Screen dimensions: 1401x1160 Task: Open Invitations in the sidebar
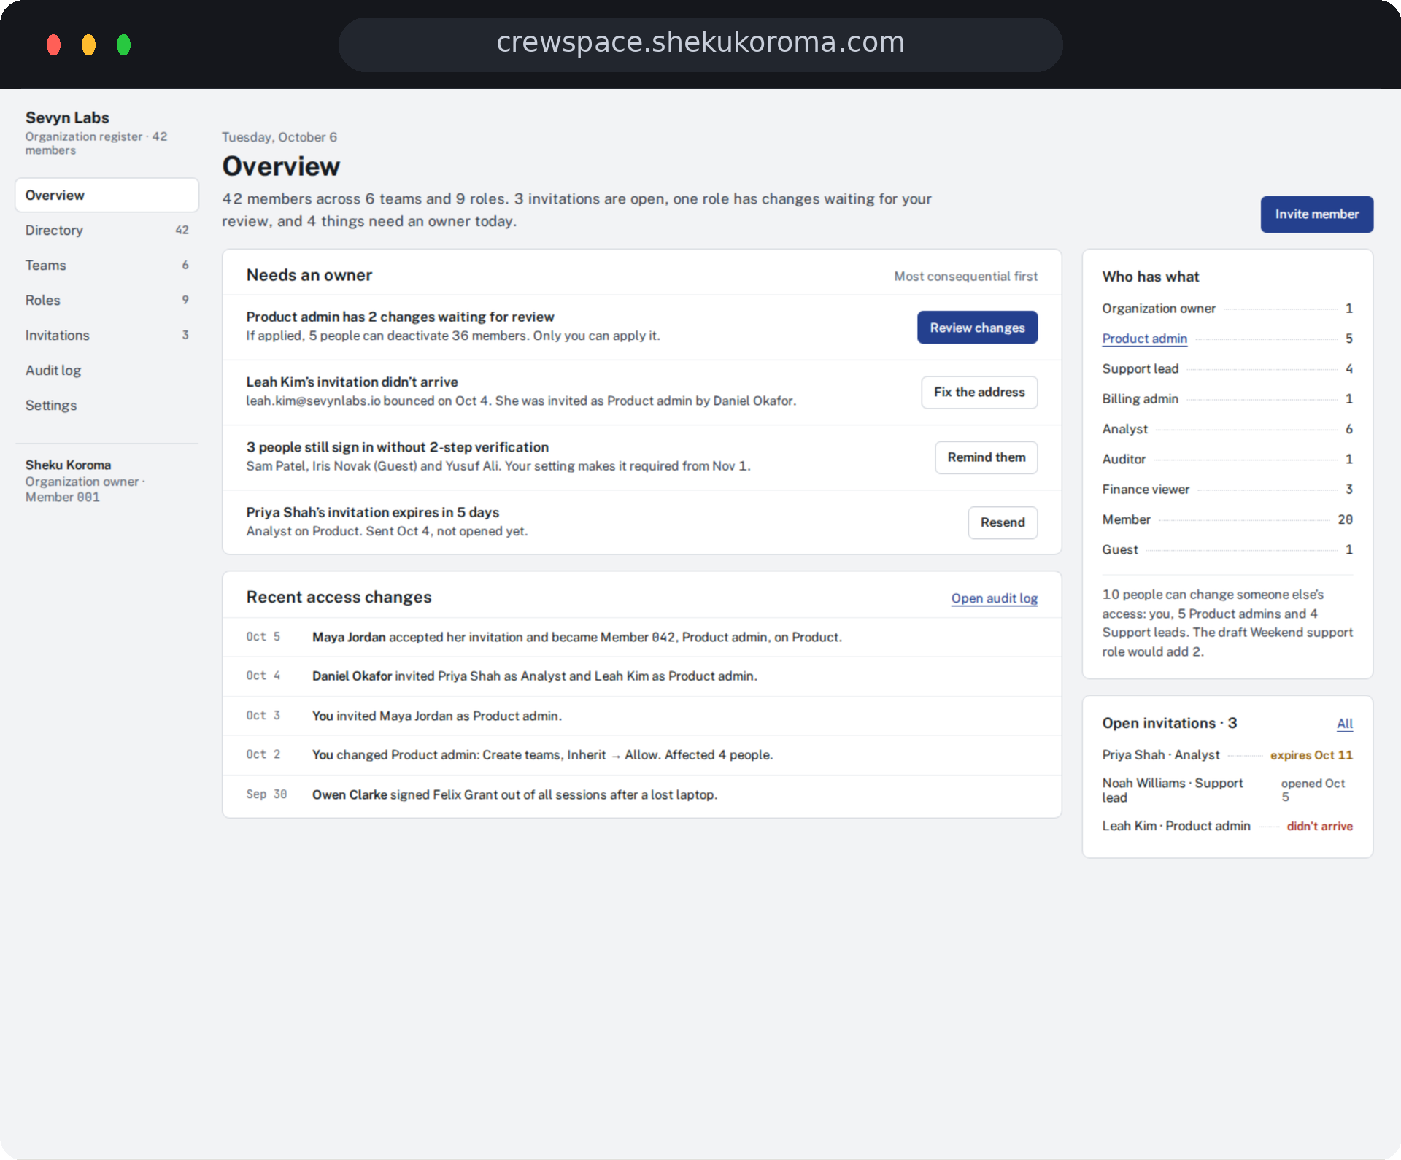point(107,335)
